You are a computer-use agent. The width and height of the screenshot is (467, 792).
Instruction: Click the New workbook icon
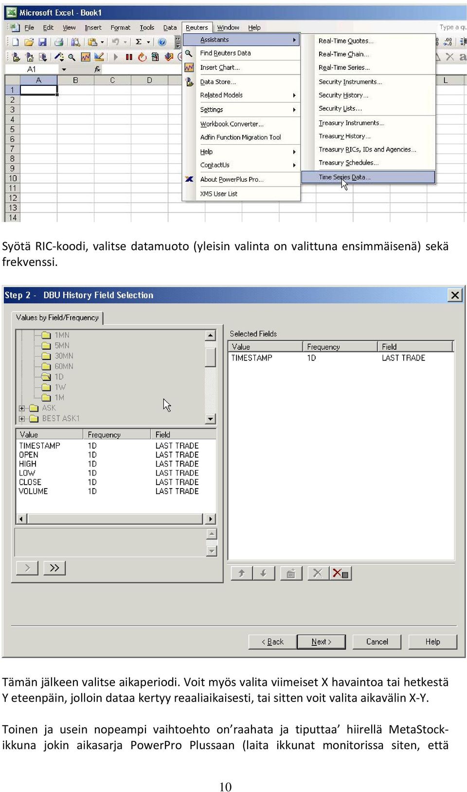point(15,42)
